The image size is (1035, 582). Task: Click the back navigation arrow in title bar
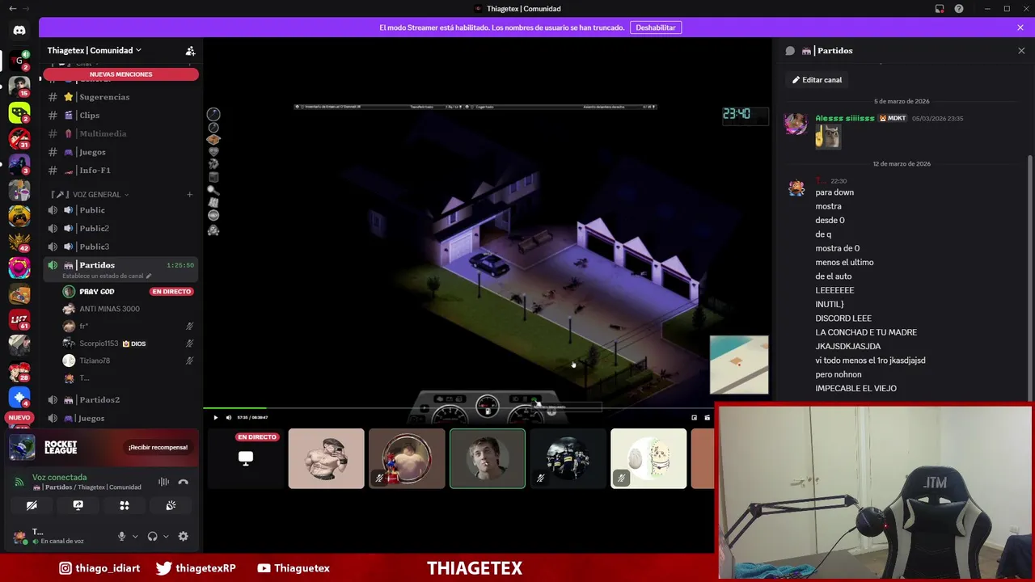pyautogui.click(x=12, y=9)
